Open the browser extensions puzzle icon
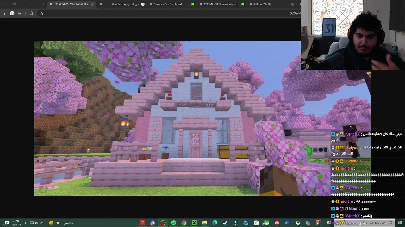The width and height of the screenshot is (405, 227). (31, 13)
